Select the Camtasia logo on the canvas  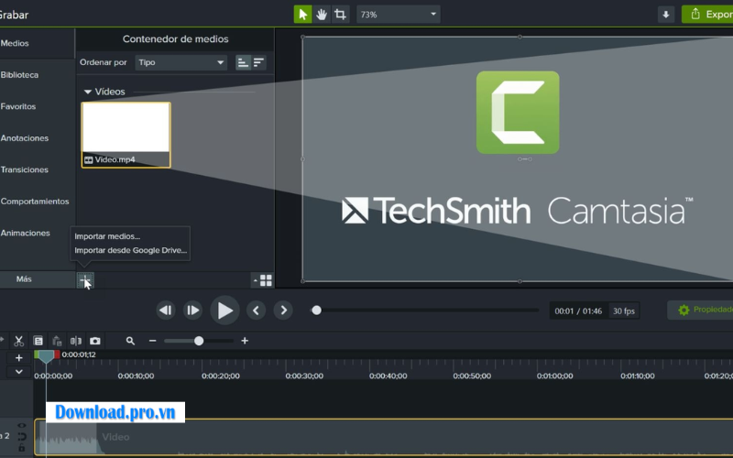click(x=518, y=112)
